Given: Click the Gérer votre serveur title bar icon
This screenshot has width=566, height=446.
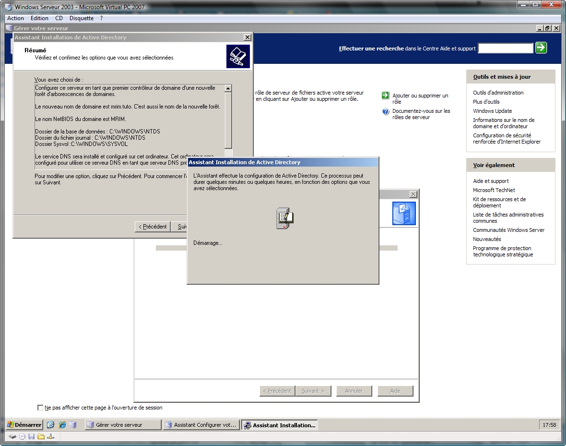Looking at the screenshot, I should (x=10, y=28).
